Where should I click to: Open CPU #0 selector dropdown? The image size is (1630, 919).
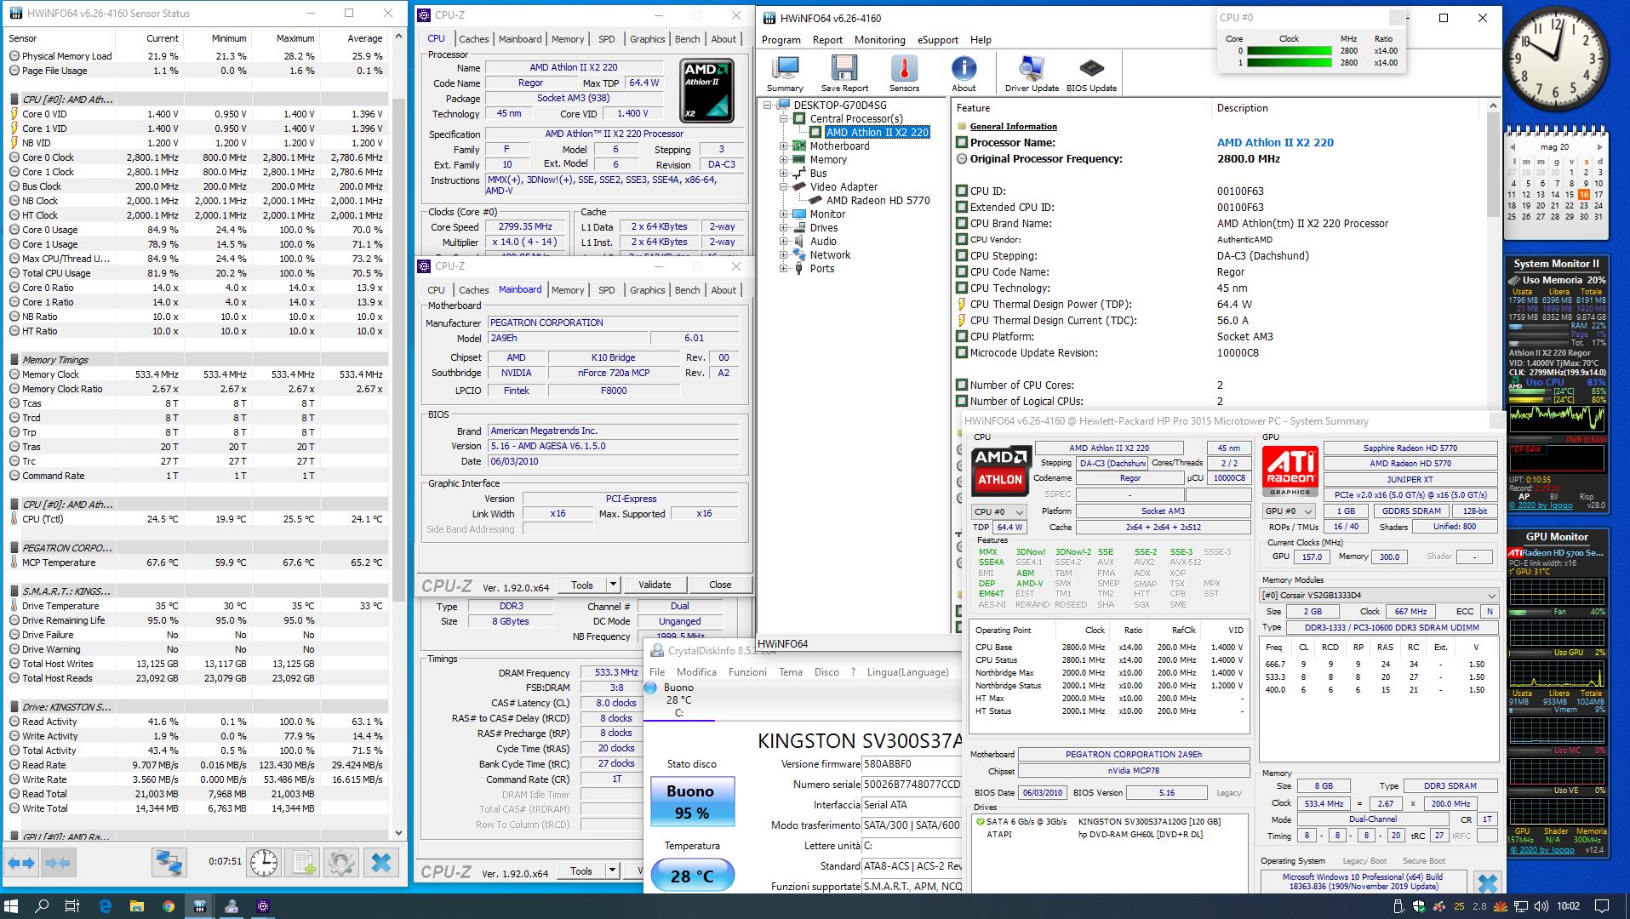pyautogui.click(x=999, y=511)
